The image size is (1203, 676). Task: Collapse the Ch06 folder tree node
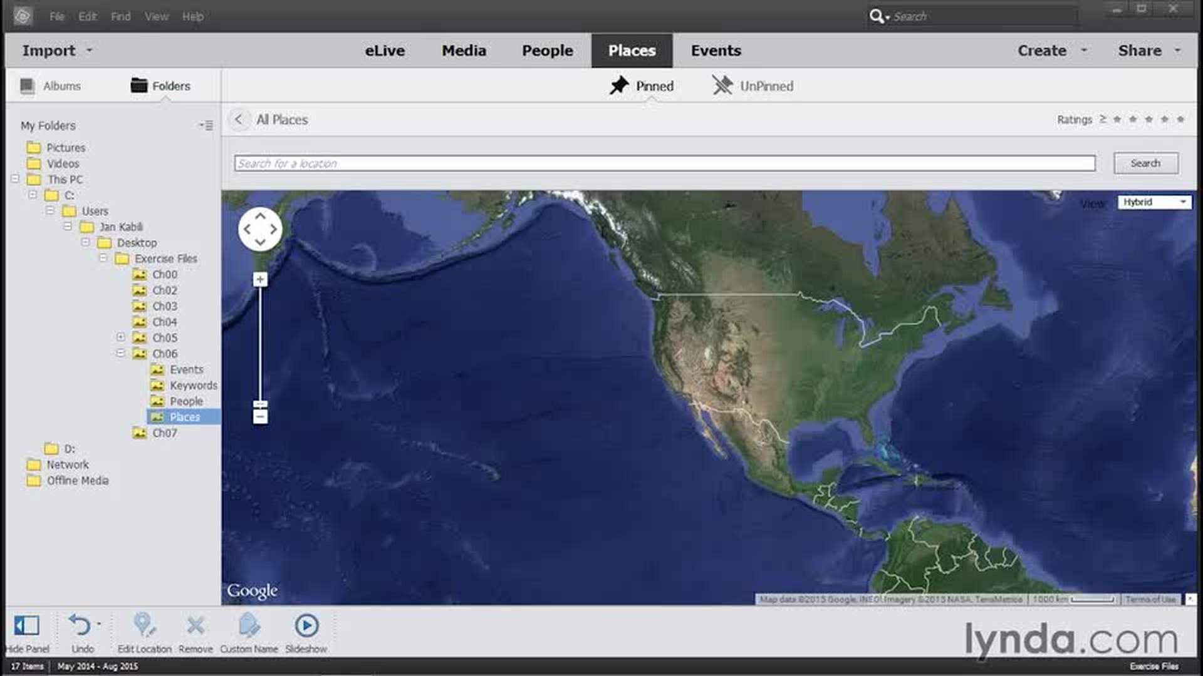pos(120,353)
